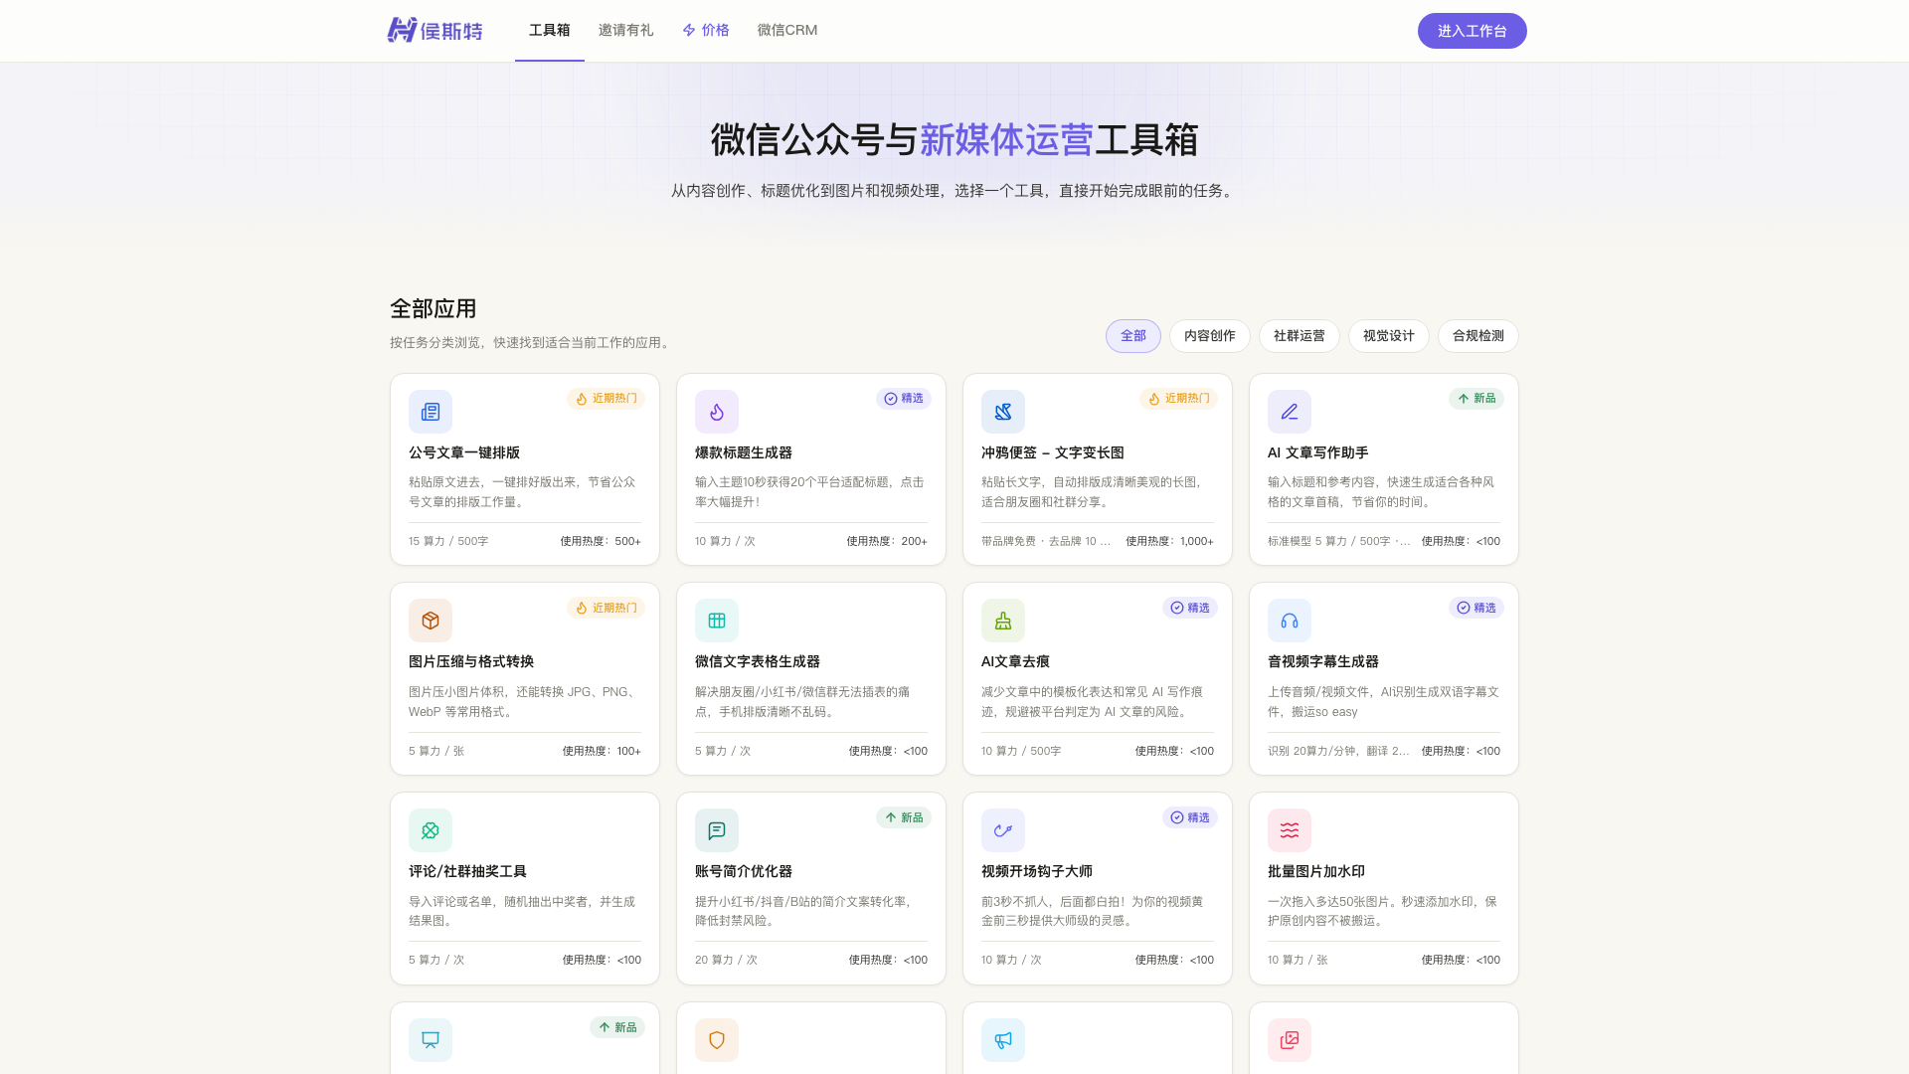Open the 邀请有礼 nav item

pyautogui.click(x=625, y=31)
